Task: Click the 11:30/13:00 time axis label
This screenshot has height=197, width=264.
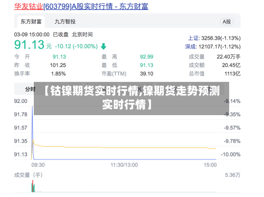Action: (124, 165)
